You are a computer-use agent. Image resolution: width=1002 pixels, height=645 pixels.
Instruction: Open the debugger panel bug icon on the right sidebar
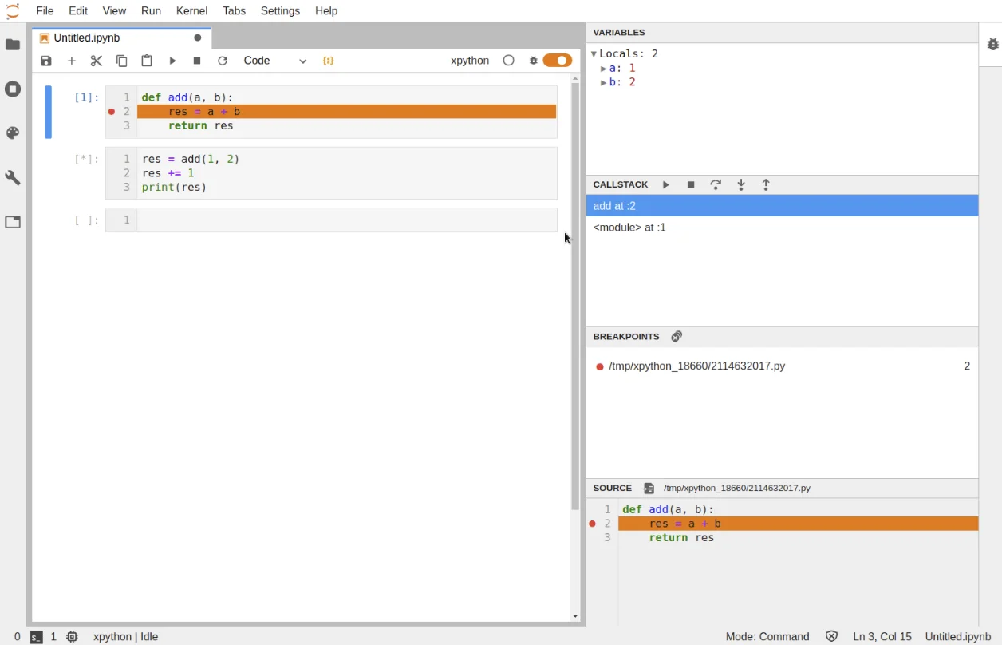(992, 45)
